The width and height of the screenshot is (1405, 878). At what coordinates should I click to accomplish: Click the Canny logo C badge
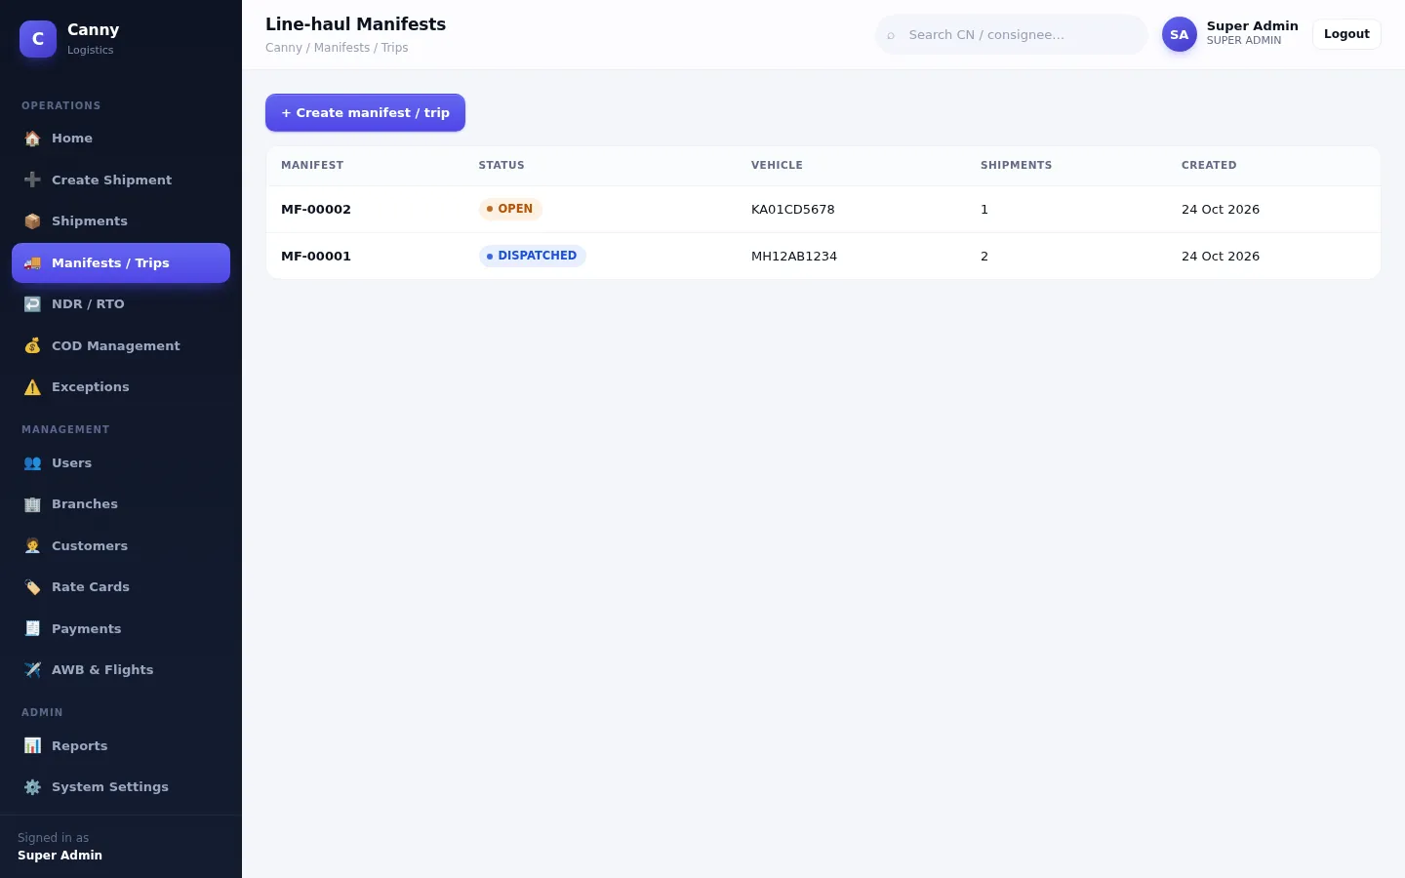[38, 39]
